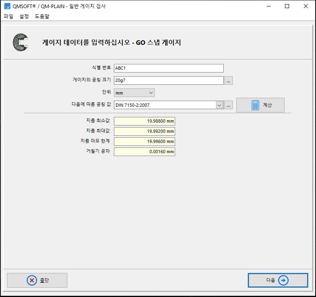The image size is (316, 297).
Task: Open the 도움말 menu
Action: click(42, 16)
